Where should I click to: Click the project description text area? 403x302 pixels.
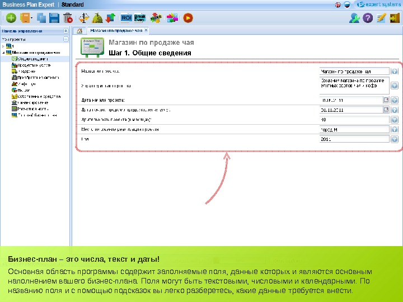354,85
